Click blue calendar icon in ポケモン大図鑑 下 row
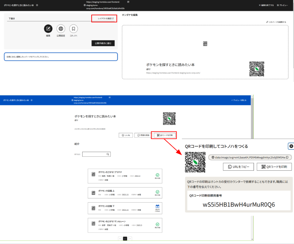This screenshot has height=244, width=294. tap(157, 206)
